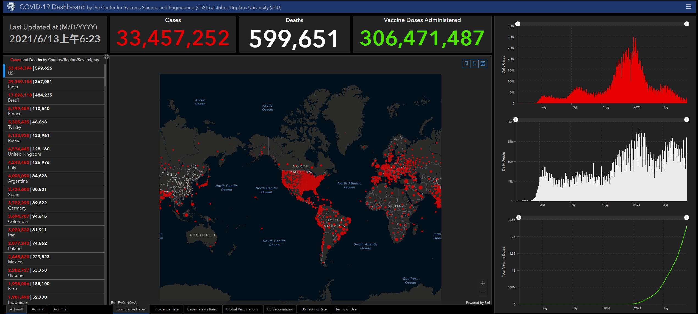This screenshot has height=314, width=698.
Task: Open the hamburger menu in header
Action: [688, 7]
